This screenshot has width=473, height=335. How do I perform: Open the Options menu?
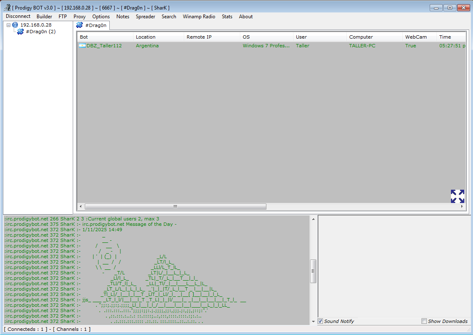pos(101,17)
